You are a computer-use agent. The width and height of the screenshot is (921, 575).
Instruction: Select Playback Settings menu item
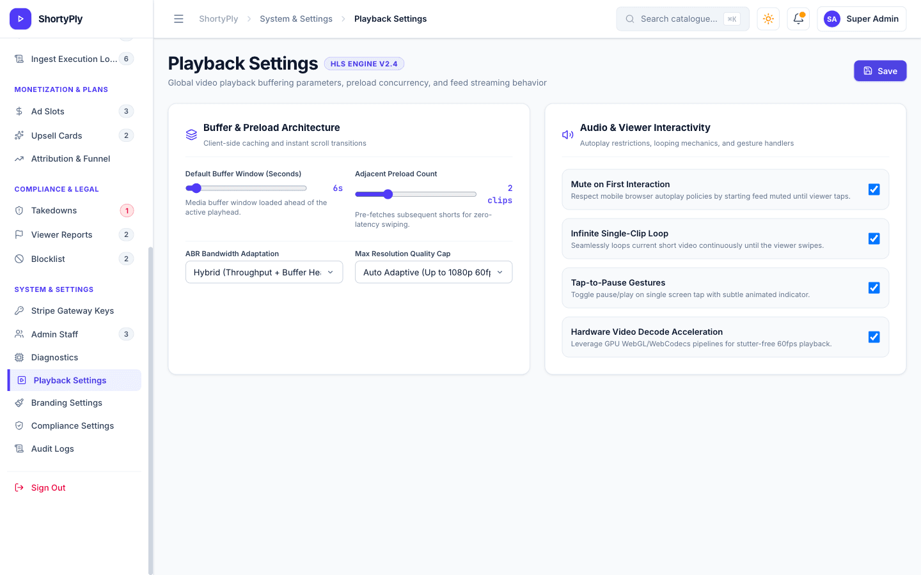(74, 380)
